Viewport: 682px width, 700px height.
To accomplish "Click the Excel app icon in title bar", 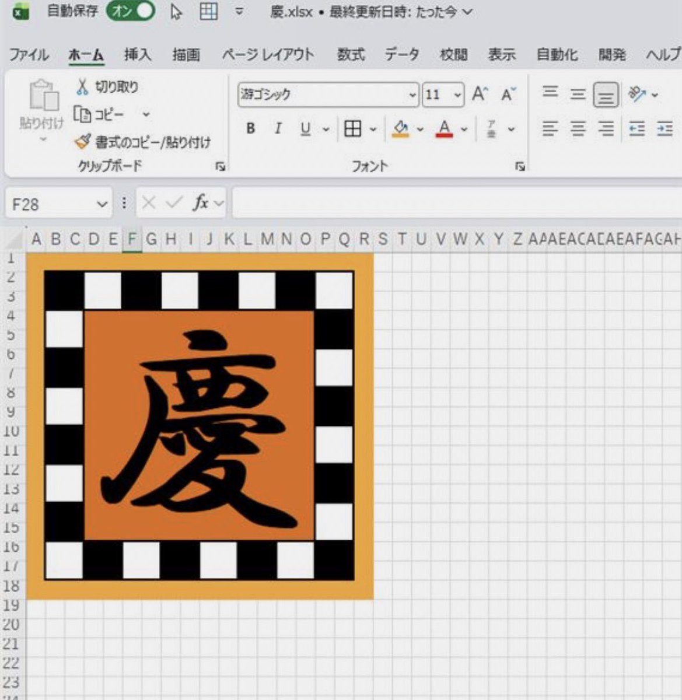I will pos(21,11).
